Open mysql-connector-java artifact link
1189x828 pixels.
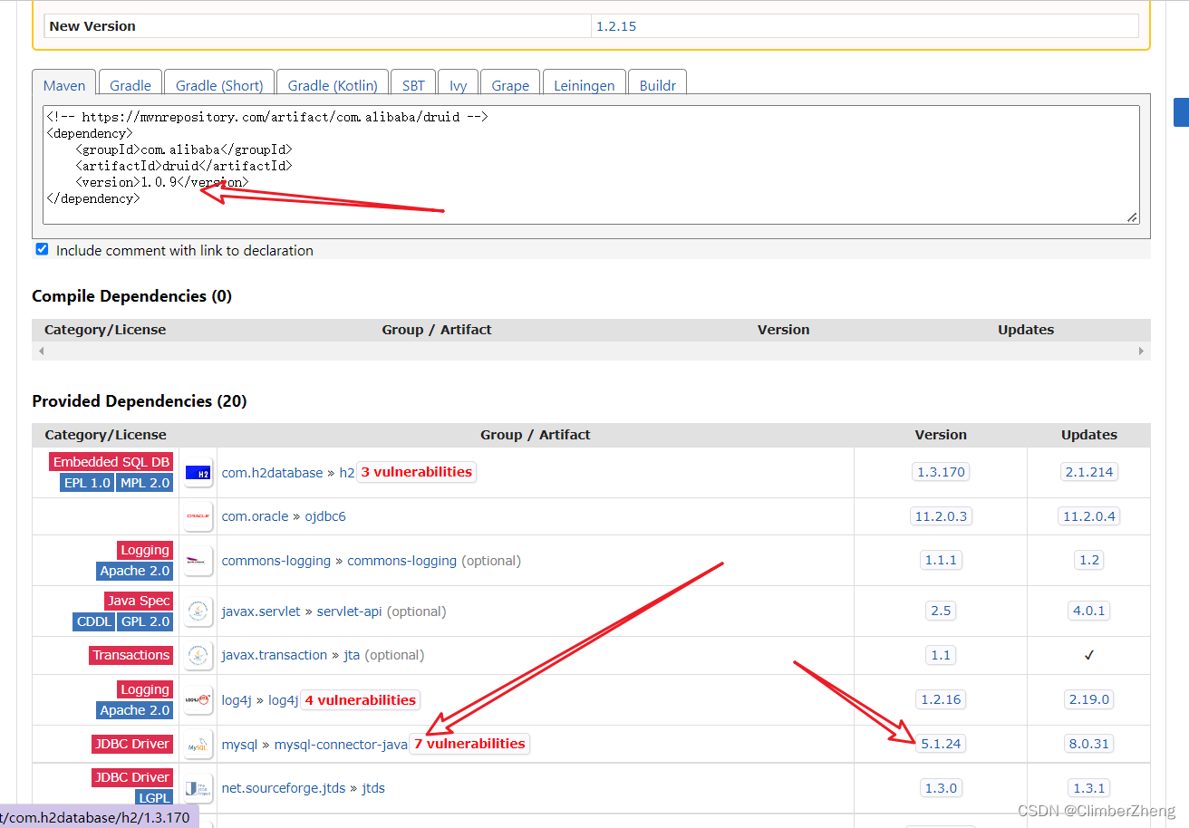341,745
